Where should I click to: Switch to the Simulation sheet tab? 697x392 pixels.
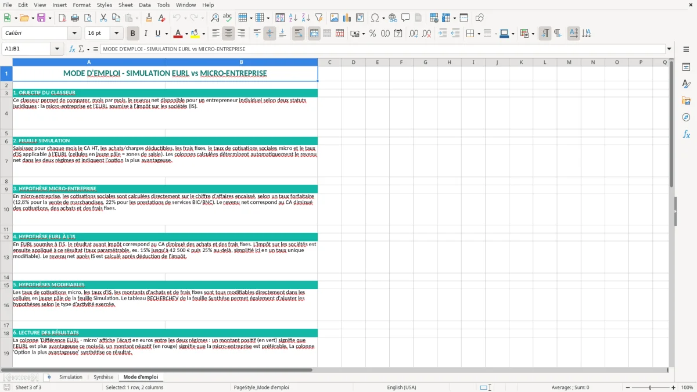click(71, 377)
